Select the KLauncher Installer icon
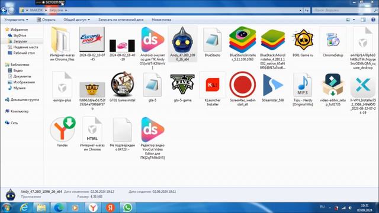The image size is (379, 213). pyautogui.click(x=213, y=85)
